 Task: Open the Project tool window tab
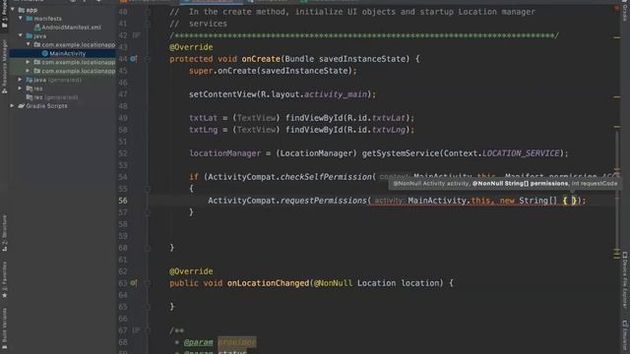4,14
